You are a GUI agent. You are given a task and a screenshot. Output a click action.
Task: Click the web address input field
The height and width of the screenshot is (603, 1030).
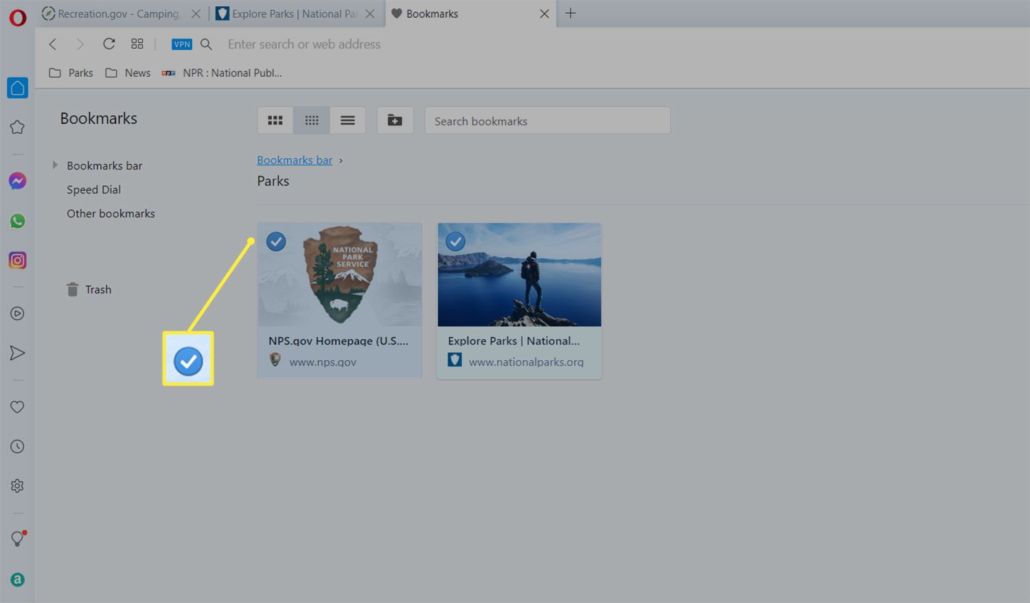point(304,44)
